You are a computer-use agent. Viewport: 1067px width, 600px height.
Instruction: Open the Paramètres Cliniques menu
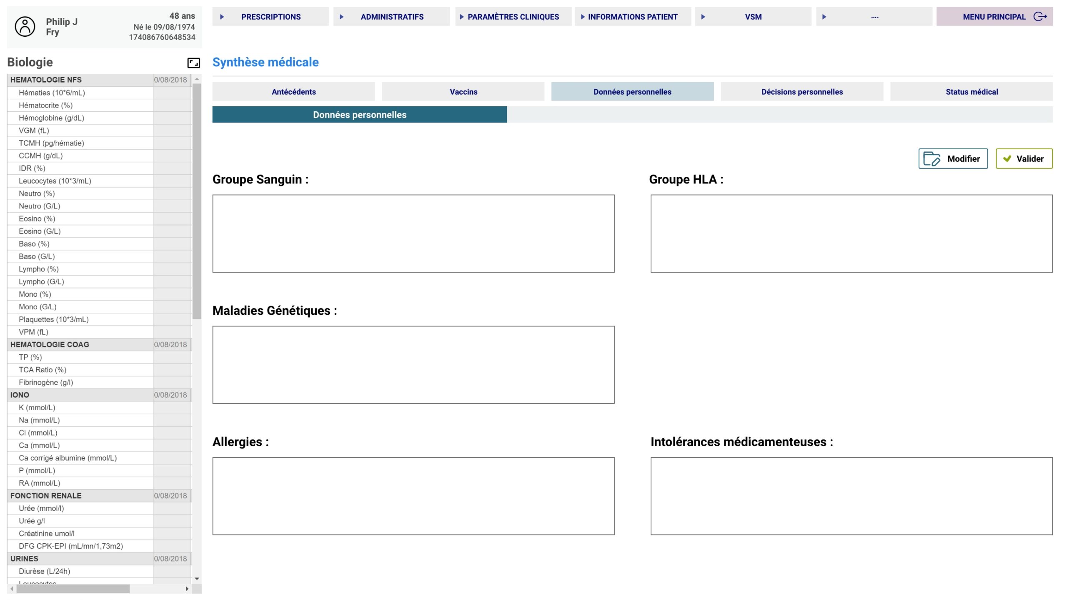(x=513, y=17)
